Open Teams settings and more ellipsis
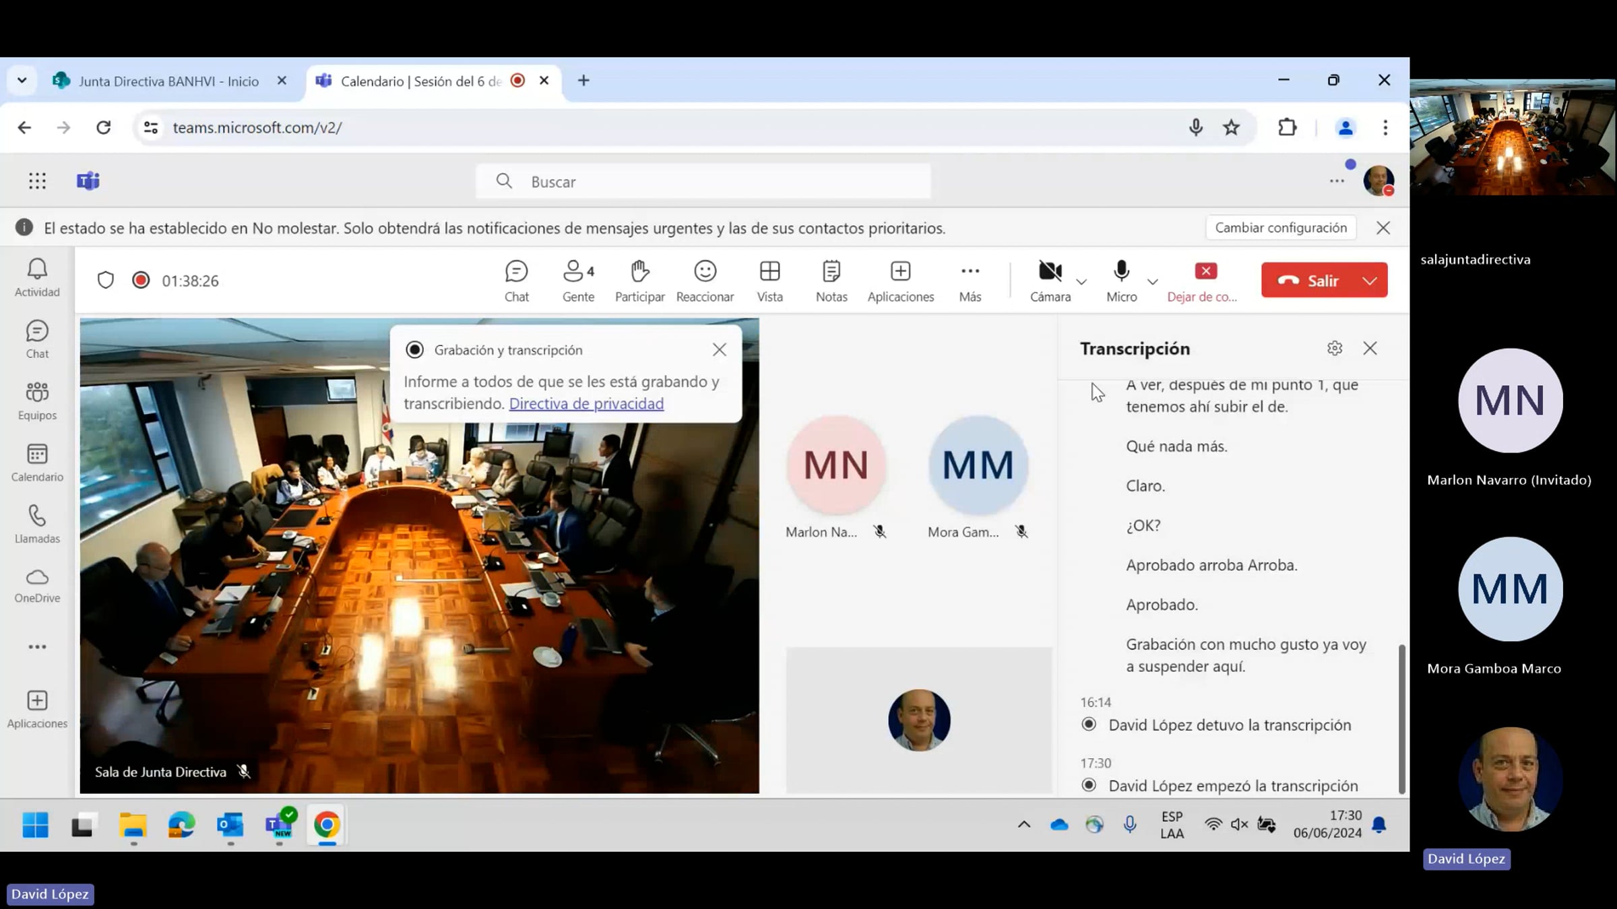Image resolution: width=1617 pixels, height=909 pixels. click(x=1337, y=180)
